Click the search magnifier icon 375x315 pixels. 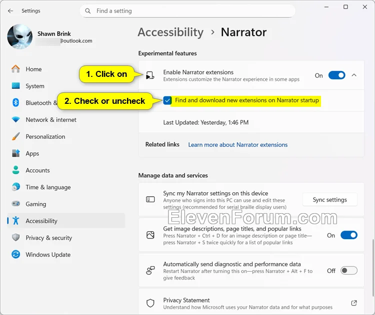click(x=88, y=11)
